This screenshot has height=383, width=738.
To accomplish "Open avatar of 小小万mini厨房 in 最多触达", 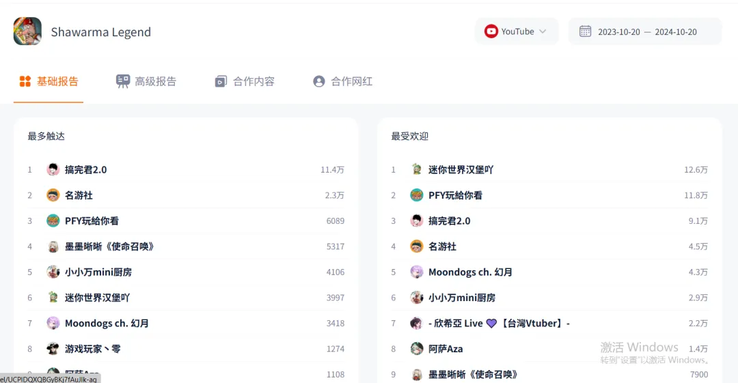I will point(53,272).
